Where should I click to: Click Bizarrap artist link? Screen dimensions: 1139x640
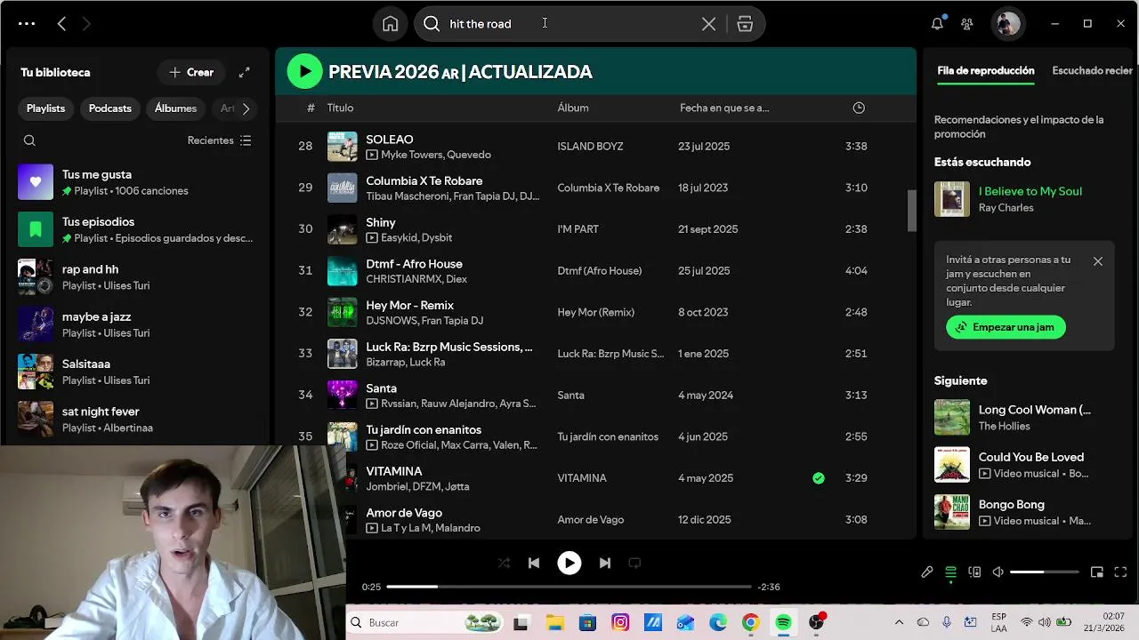(385, 362)
